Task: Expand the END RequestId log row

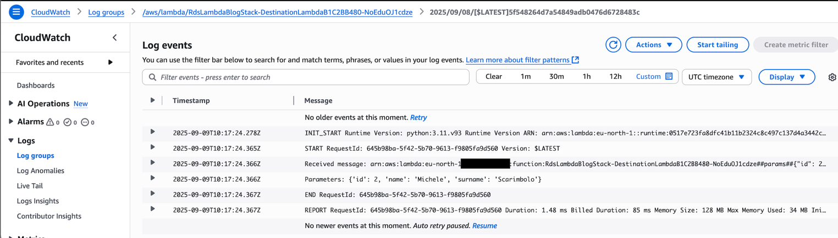Action: coord(152,194)
